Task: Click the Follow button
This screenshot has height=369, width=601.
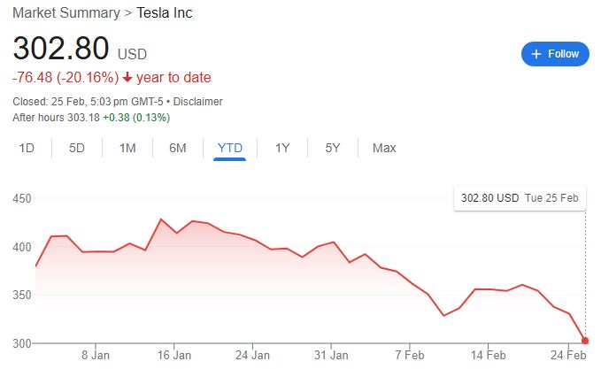Action: coord(555,54)
